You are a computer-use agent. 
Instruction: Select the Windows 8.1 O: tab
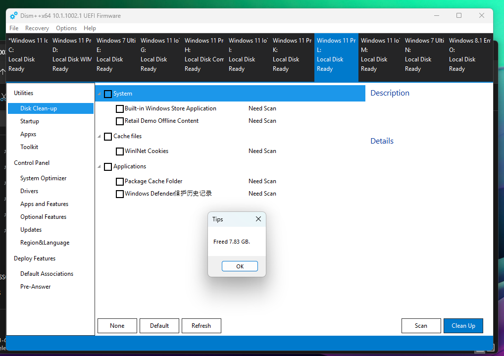tap(470, 57)
